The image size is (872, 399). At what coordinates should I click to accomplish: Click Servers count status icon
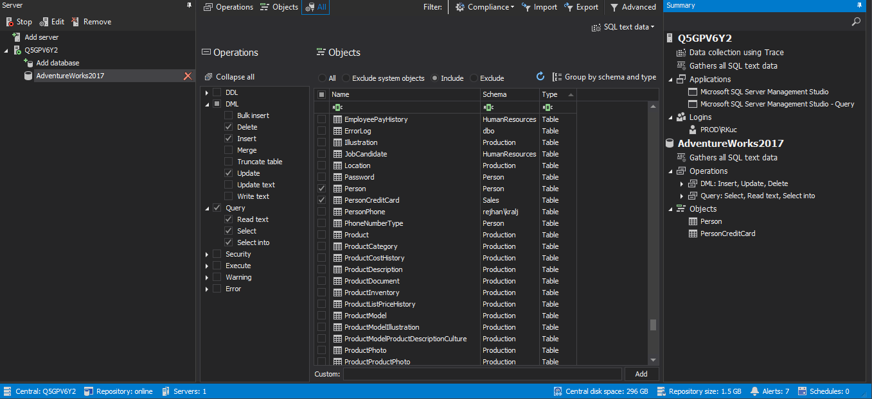point(166,391)
